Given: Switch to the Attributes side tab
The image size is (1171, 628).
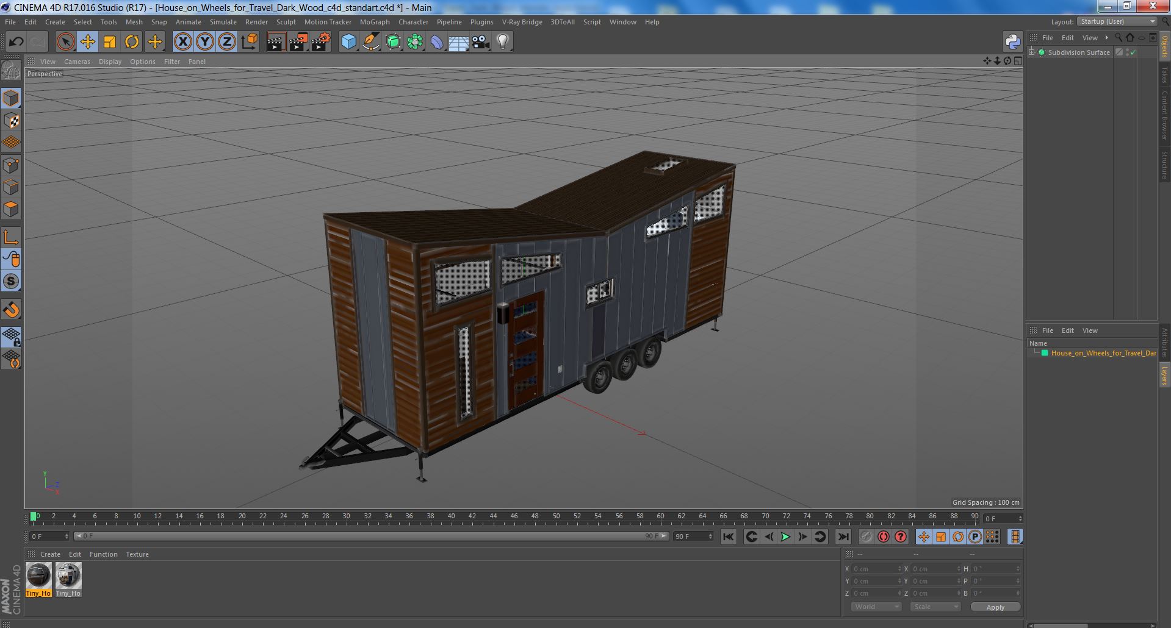Looking at the screenshot, I should click(x=1164, y=343).
